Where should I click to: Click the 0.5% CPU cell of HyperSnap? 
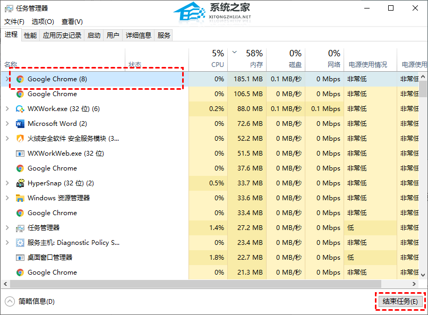click(x=208, y=183)
